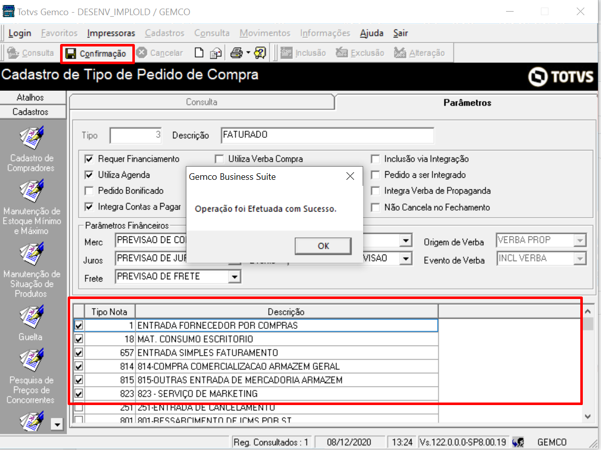Expand the Origem de Verba dropdown
The image size is (601, 450).
(580, 240)
